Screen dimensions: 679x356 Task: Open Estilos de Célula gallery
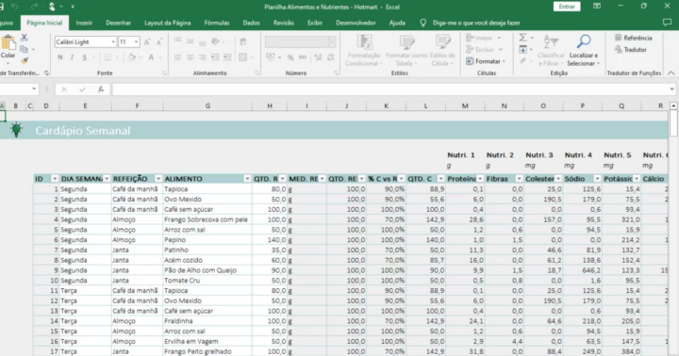(443, 51)
